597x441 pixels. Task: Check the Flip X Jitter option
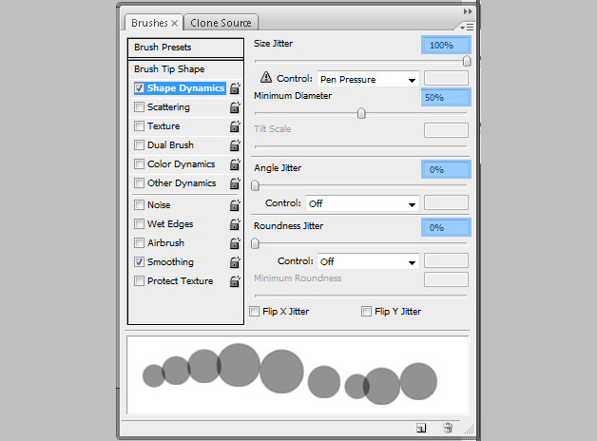[x=255, y=311]
